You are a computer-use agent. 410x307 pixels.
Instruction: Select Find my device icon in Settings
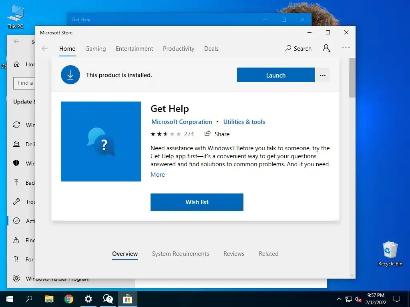point(16,240)
